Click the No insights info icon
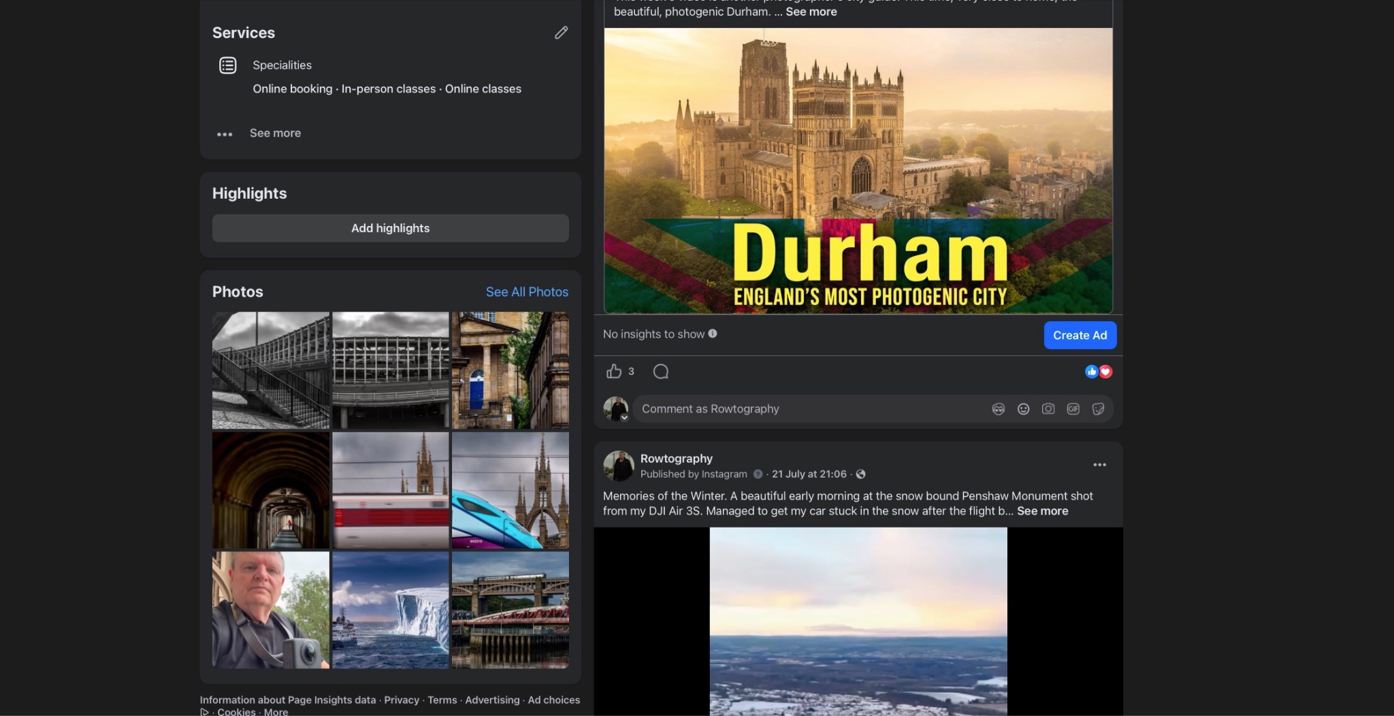The height and width of the screenshot is (716, 1394). pyautogui.click(x=713, y=333)
